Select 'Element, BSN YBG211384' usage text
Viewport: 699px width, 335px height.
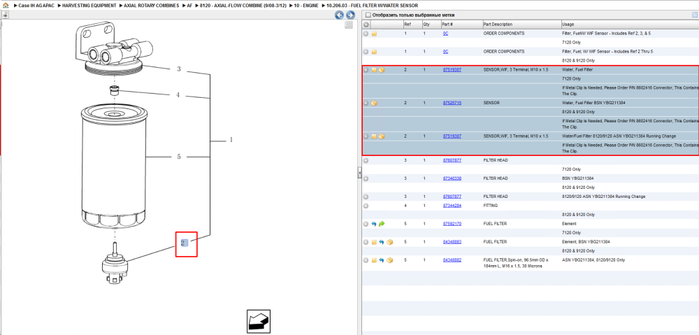point(586,242)
